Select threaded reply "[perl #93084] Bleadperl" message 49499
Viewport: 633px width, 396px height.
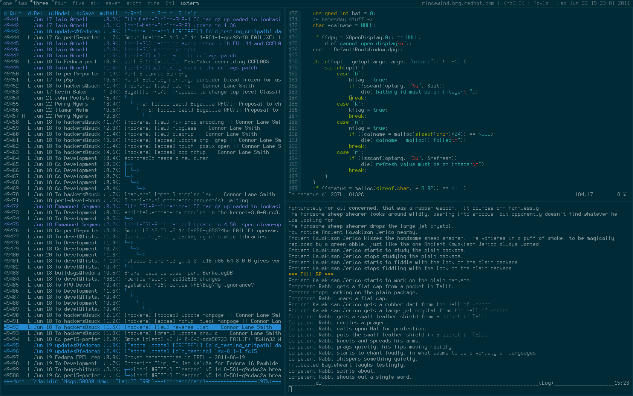[x=203, y=369]
